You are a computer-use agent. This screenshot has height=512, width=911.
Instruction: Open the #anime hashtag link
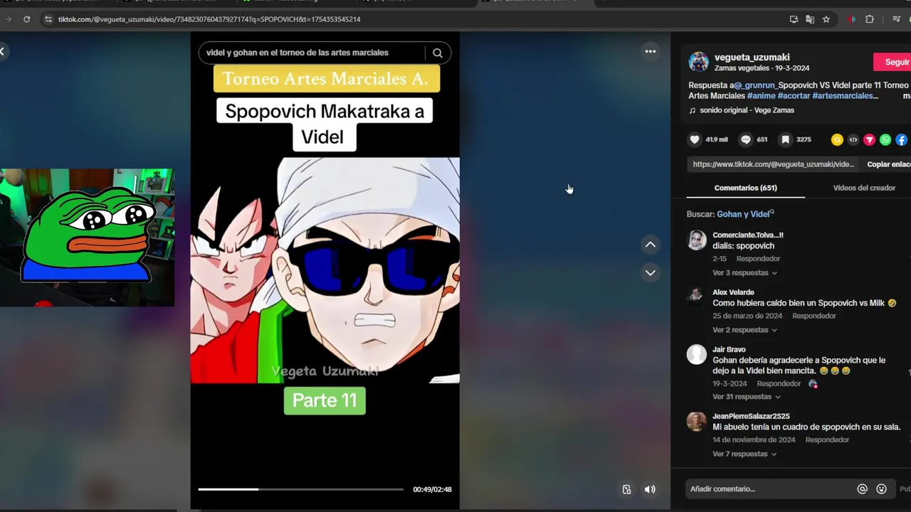tap(761, 95)
